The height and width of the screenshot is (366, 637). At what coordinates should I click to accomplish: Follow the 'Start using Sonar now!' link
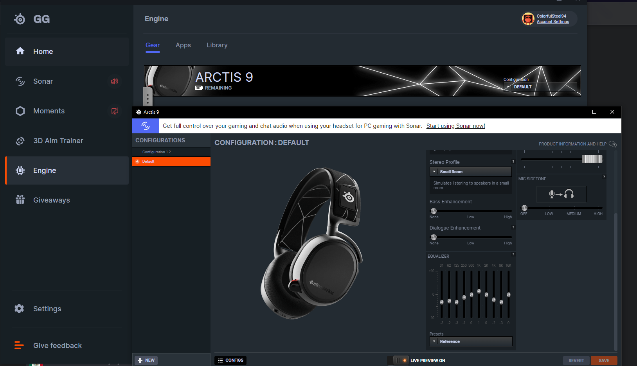(x=456, y=126)
